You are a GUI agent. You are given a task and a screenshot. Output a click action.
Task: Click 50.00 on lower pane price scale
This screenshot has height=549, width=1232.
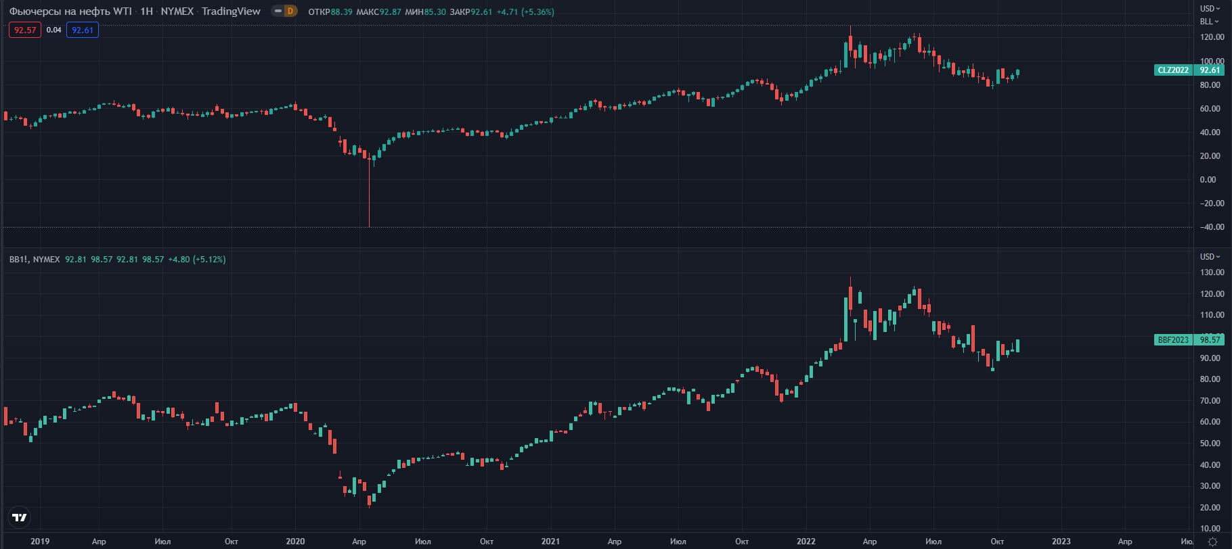[1210, 443]
